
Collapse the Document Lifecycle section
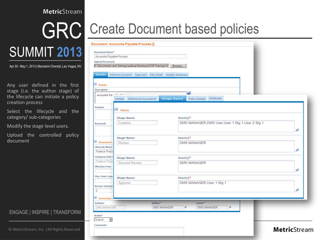point(95,142)
